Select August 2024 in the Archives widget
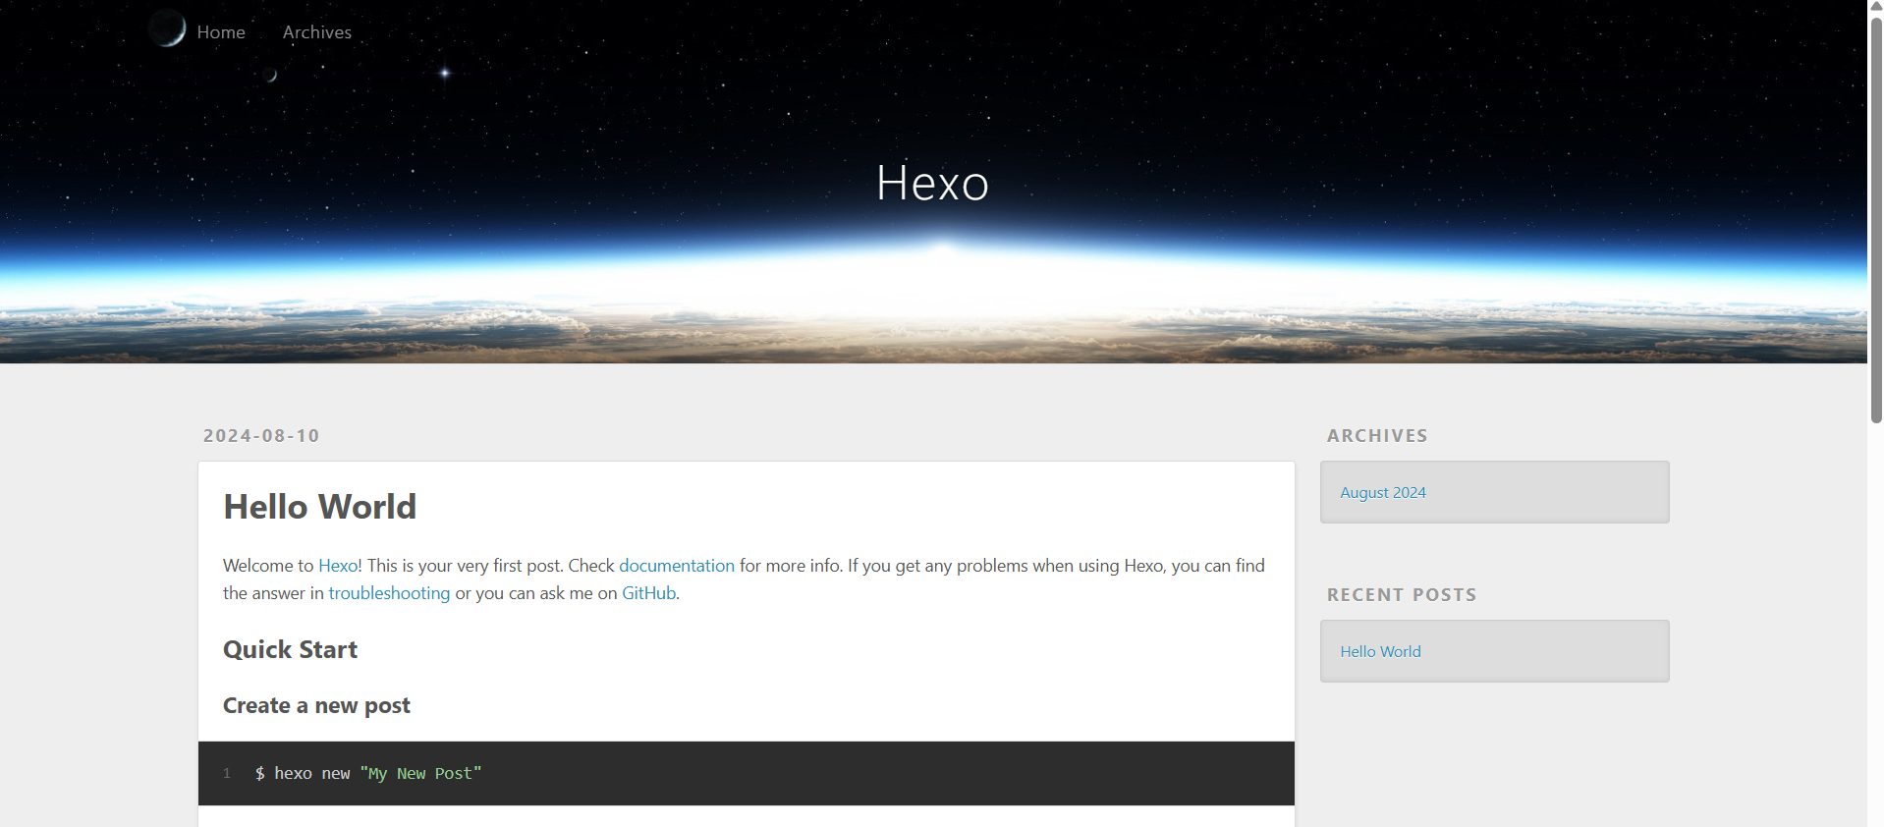 tap(1382, 493)
